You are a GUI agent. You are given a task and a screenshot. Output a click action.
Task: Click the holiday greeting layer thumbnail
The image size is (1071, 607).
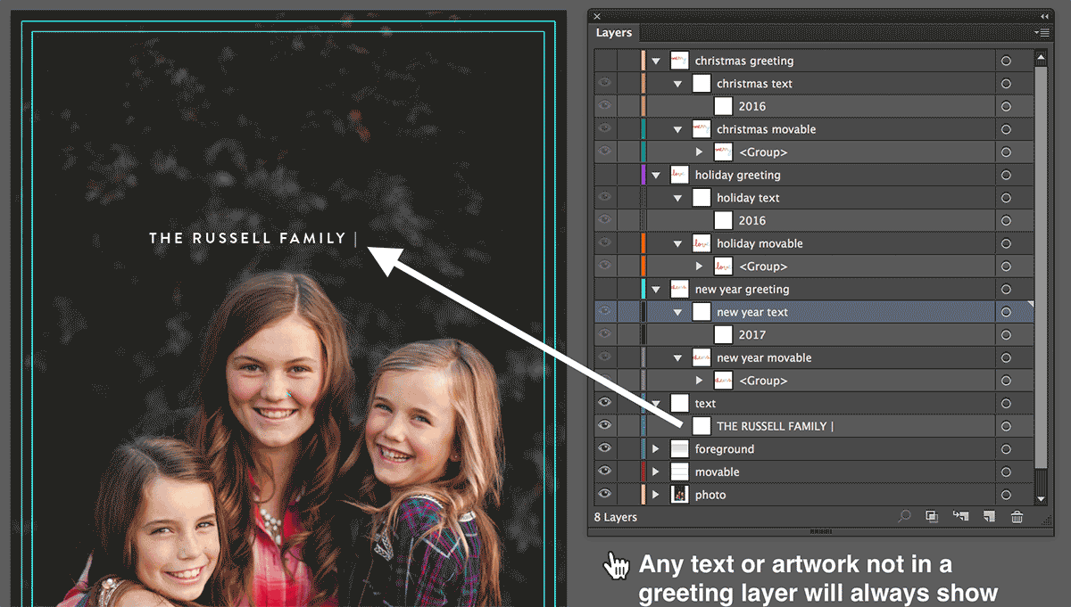679,175
